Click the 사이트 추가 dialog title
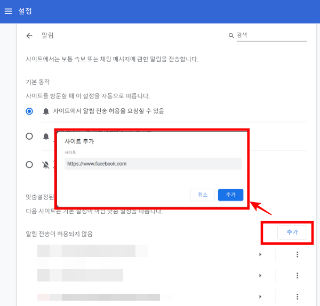This screenshot has height=306, width=320. point(79,141)
